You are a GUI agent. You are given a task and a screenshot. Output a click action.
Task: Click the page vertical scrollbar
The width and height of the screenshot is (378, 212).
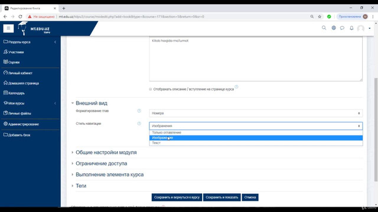pos(376,130)
